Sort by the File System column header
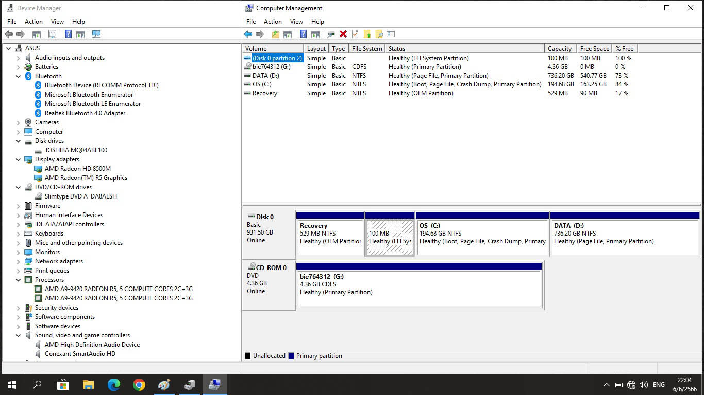Screen dimensions: 704x395 click(367, 49)
